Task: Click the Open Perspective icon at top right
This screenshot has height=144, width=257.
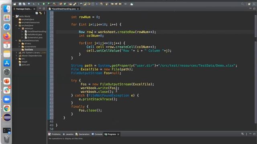Action: click(x=249, y=4)
